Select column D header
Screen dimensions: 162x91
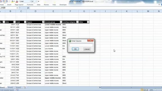(x=35, y=11)
